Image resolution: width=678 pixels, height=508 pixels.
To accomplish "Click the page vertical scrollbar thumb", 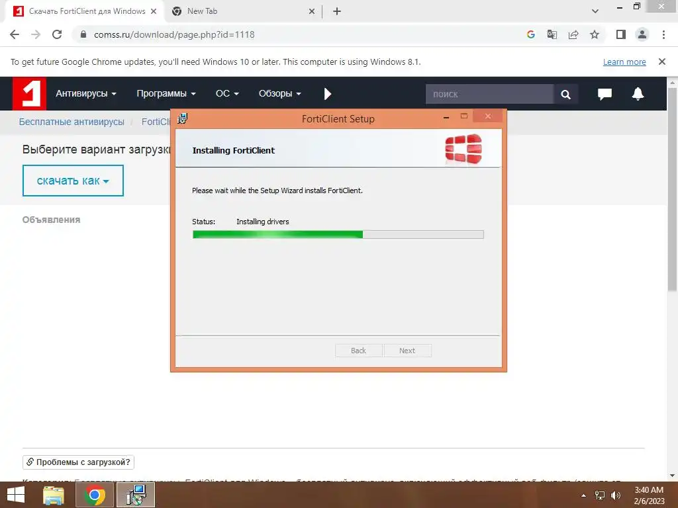I will tap(673, 189).
